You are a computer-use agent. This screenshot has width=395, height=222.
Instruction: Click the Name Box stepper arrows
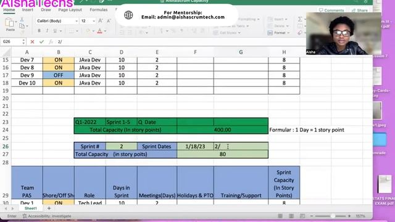click(x=23, y=41)
